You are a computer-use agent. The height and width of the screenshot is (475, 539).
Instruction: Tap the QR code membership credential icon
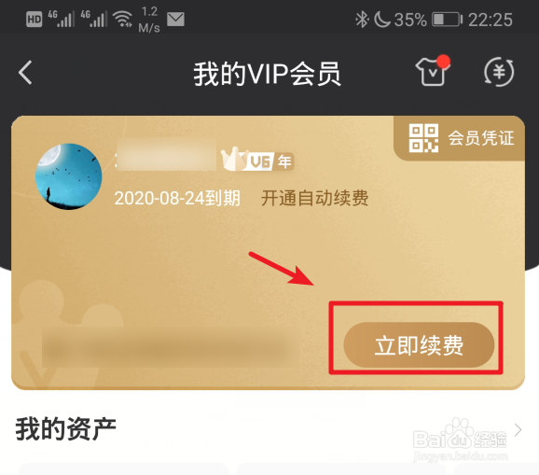click(423, 138)
